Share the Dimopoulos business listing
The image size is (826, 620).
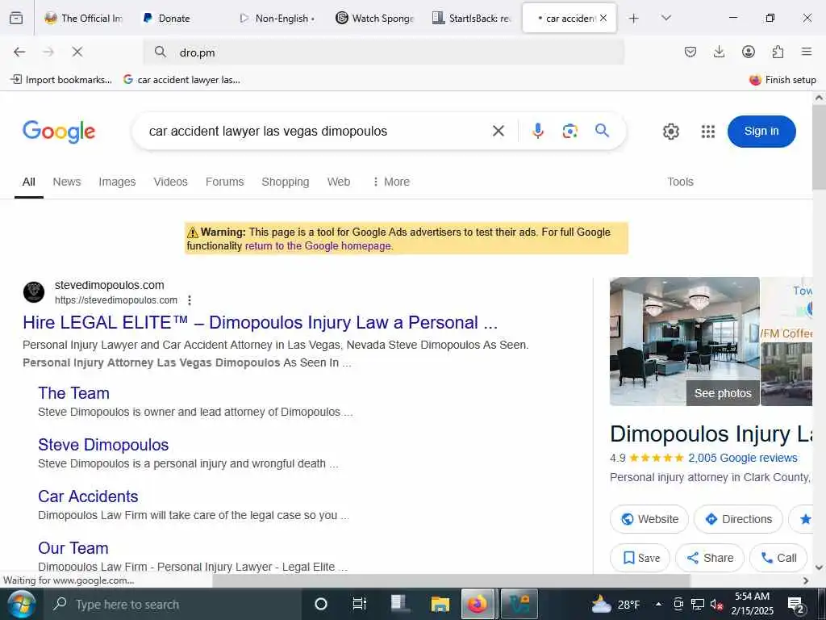(710, 558)
